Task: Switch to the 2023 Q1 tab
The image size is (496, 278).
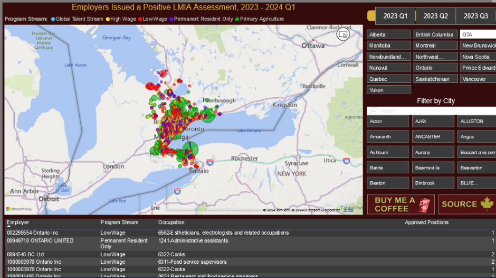Action: [395, 16]
